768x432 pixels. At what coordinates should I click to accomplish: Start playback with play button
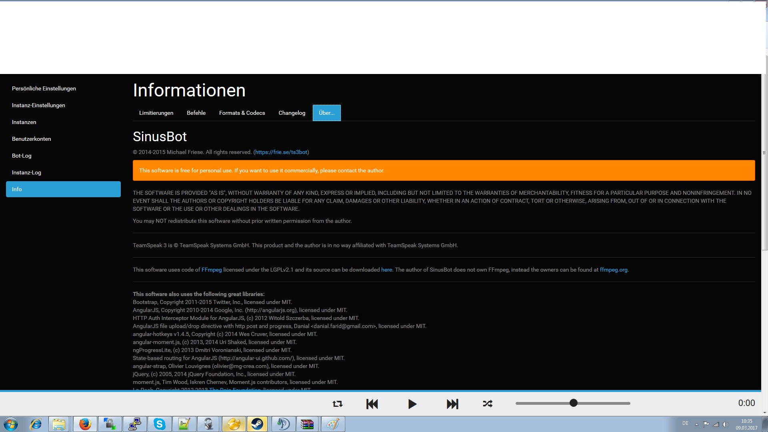(412, 404)
